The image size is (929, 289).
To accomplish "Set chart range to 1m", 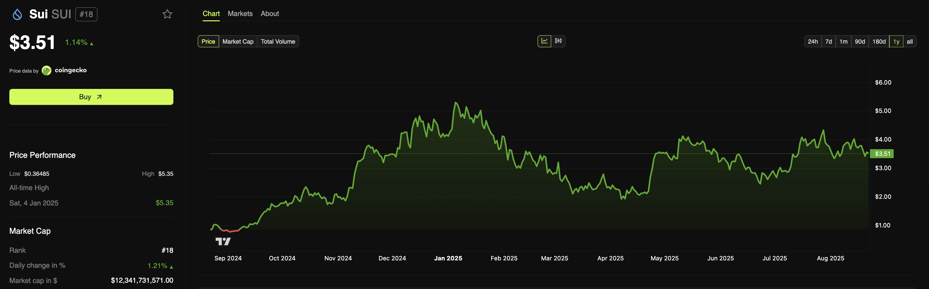I will tap(844, 41).
